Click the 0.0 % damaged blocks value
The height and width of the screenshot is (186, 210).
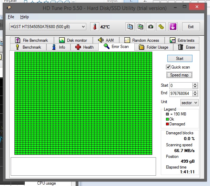(x=189, y=139)
